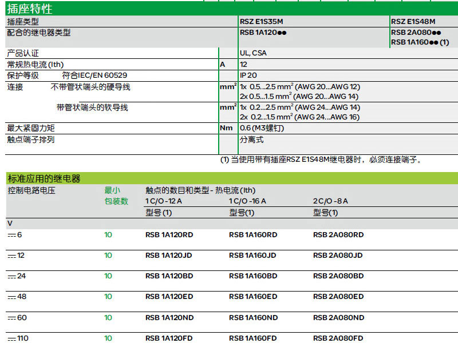Screen dimensions: 458x351
Task: Click the 2 C/O - 8 A column header
Action: click(x=330, y=201)
